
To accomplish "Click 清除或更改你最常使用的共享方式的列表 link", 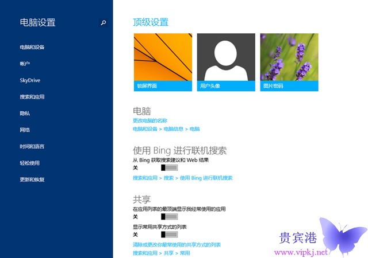I will (x=177, y=245).
